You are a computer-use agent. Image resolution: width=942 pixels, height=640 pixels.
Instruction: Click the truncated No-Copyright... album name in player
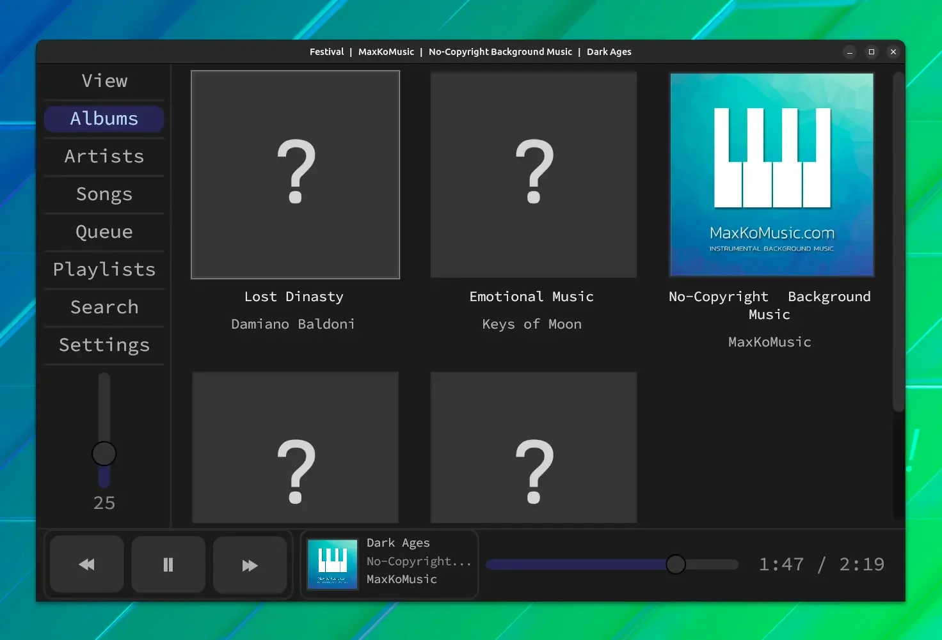[x=419, y=561]
